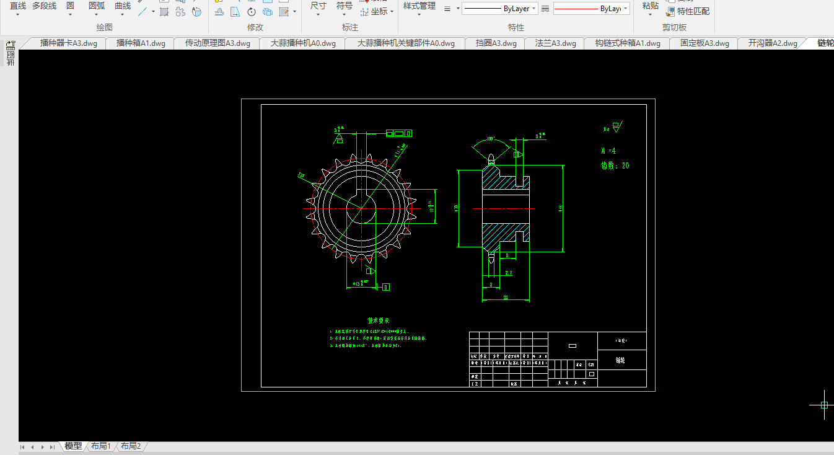
Task: Click the blue diagonal construction line icon
Action: click(143, 11)
